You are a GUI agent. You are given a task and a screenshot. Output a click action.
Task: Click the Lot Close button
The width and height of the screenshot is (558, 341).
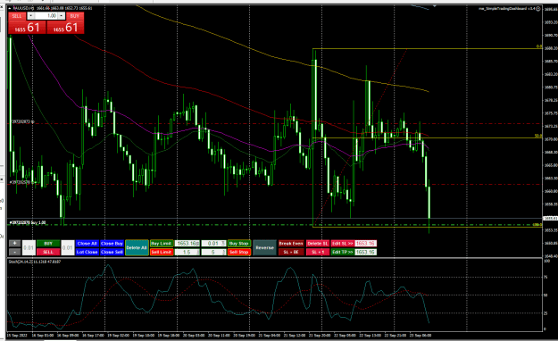click(87, 252)
